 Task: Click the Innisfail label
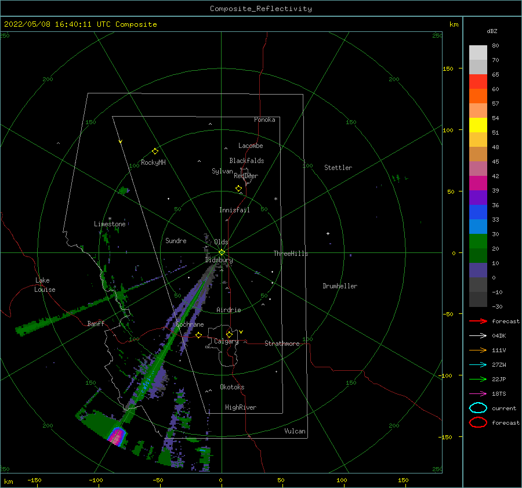(x=234, y=210)
